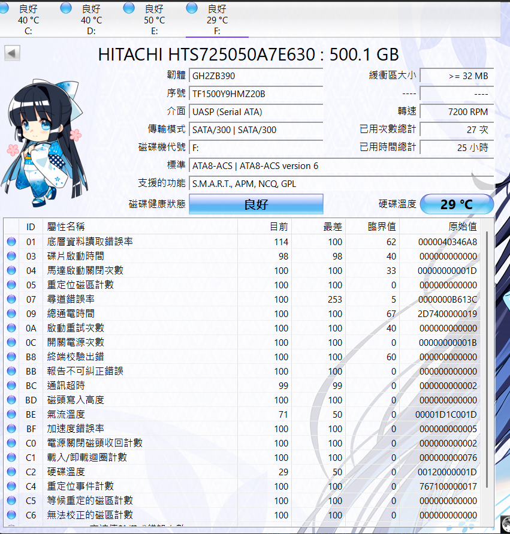Click the firmware field GH2ZB390
The image size is (510, 534).
click(256, 76)
